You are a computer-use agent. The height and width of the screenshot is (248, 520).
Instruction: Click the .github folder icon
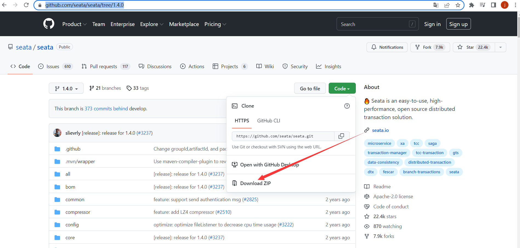point(57,149)
